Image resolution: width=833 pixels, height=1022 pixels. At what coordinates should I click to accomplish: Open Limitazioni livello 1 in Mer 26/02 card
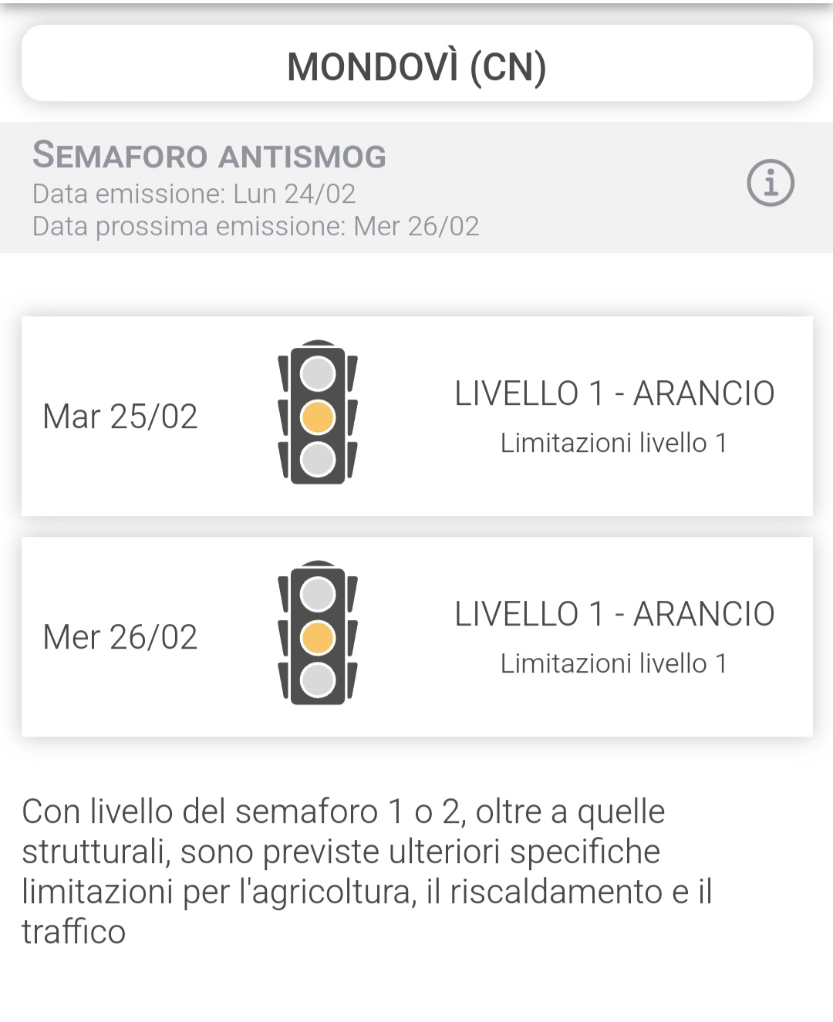tap(614, 663)
